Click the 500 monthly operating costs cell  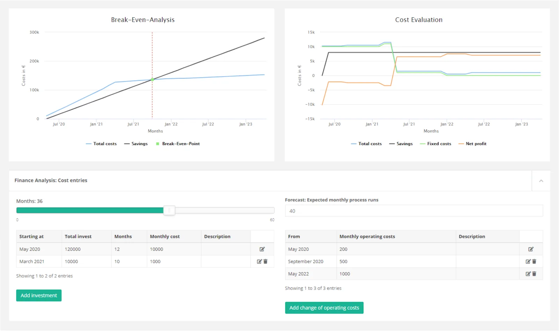coord(396,262)
